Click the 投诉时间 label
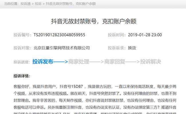Image resolution: width=186 pixels, height=114 pixels. [117, 35]
